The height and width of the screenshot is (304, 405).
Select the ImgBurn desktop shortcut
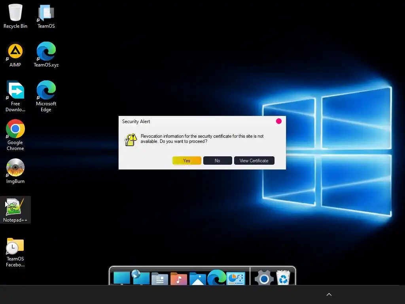tap(15, 171)
